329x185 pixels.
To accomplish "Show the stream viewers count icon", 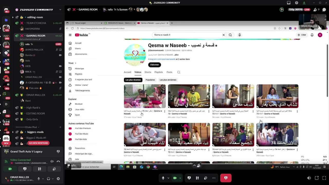I will pyautogui.click(x=315, y=10).
